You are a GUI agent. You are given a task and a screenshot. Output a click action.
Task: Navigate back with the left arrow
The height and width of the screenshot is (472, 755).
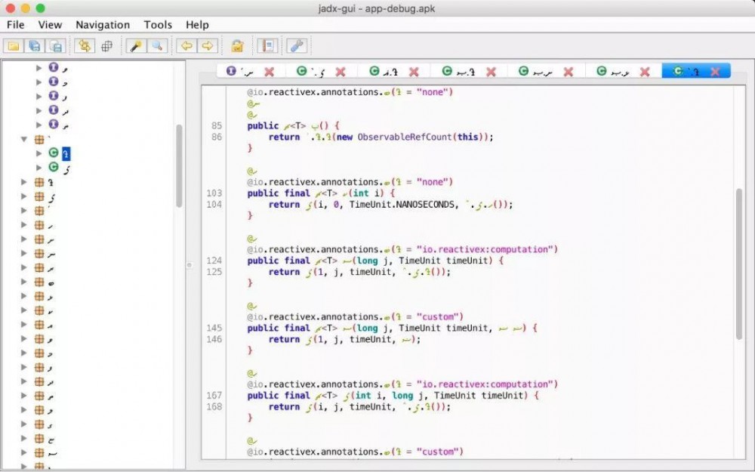pyautogui.click(x=186, y=46)
